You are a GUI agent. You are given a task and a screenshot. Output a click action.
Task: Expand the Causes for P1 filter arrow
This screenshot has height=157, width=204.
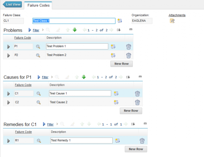pos(39,77)
